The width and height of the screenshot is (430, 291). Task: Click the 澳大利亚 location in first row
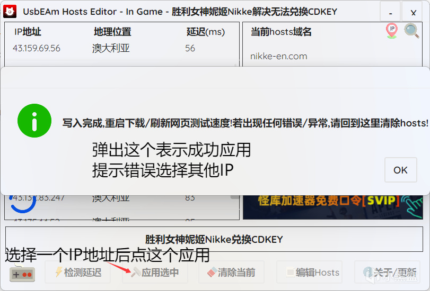click(x=111, y=48)
